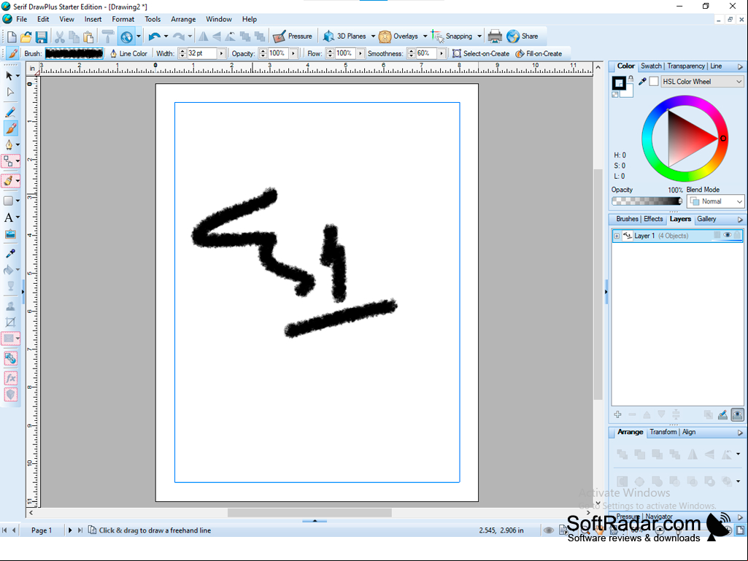Screen dimensions: 748x561
Task: Click the Share button
Action: click(523, 36)
